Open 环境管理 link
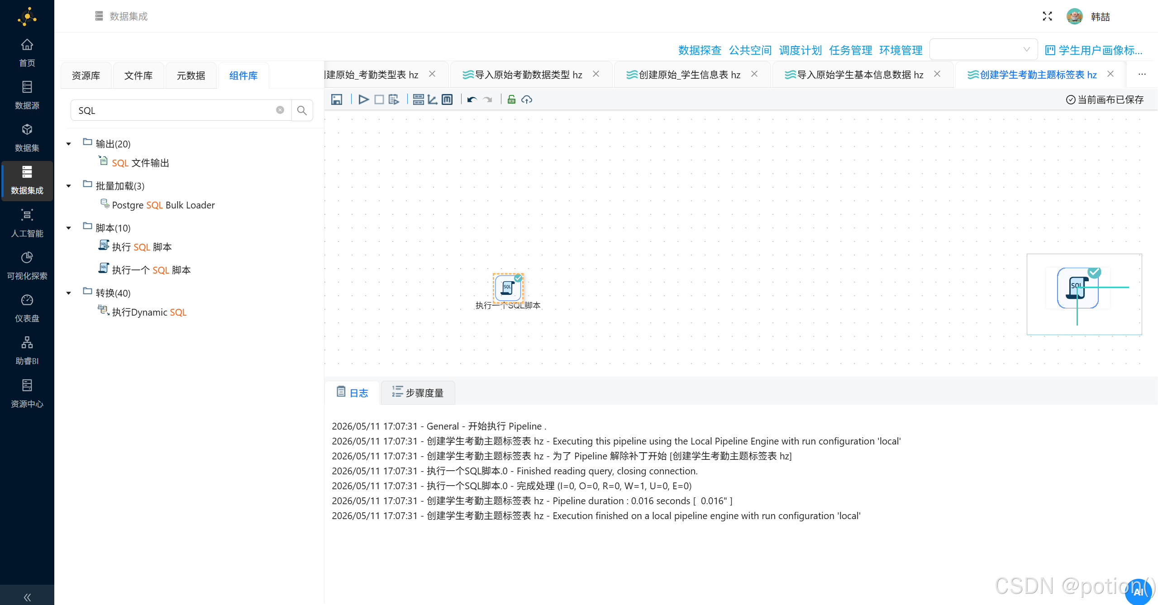Screen dimensions: 1158x605 coord(901,50)
